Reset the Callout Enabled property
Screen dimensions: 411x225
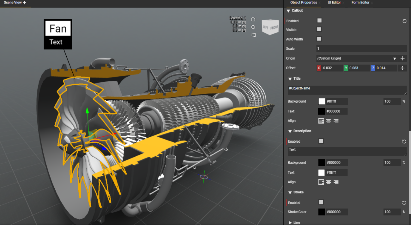point(404,21)
